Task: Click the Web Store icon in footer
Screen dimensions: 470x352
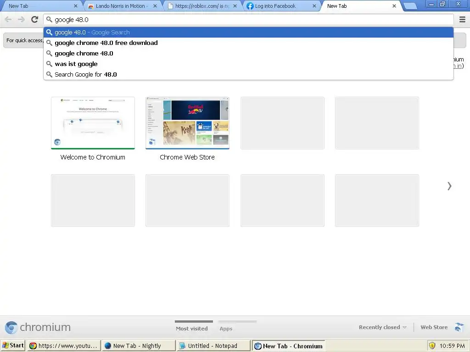Action: tap(459, 327)
